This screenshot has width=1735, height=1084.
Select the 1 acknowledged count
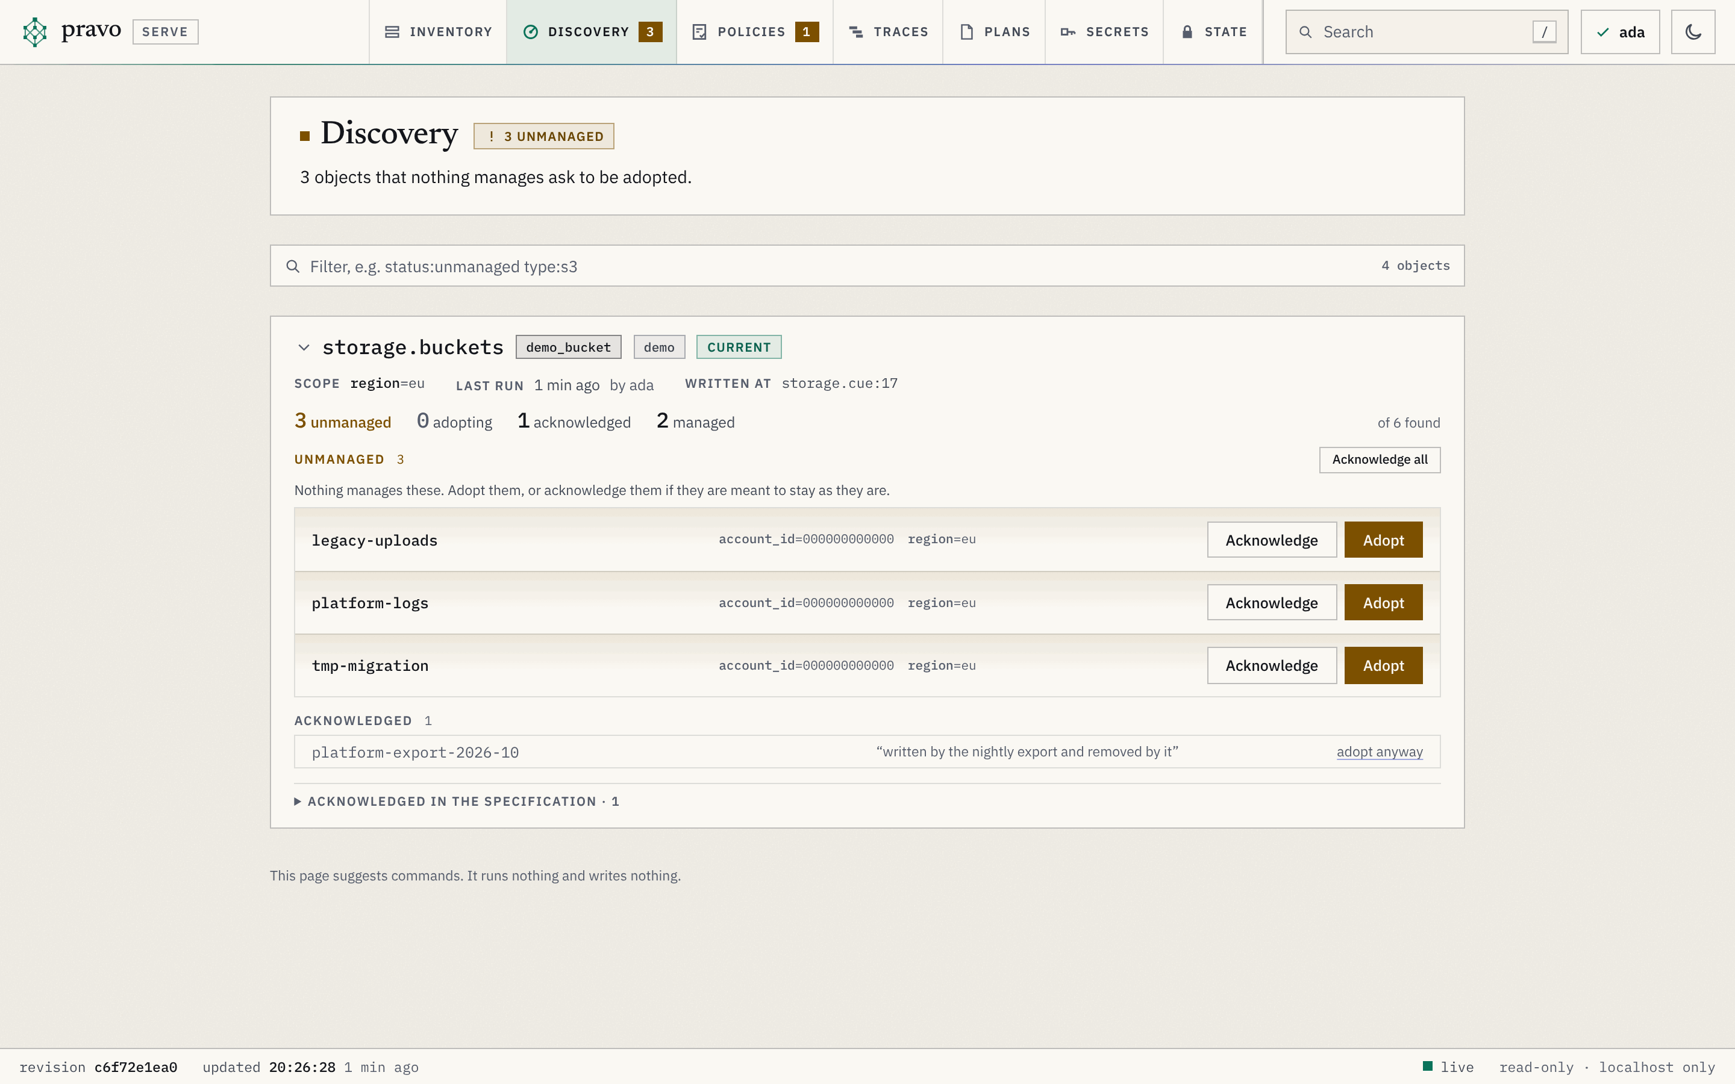tap(574, 422)
